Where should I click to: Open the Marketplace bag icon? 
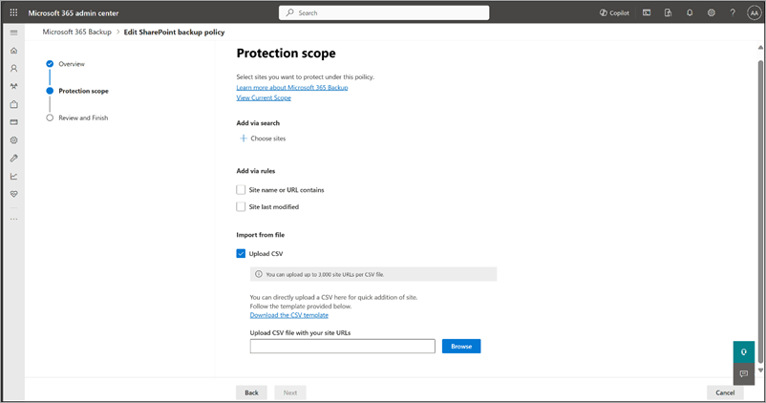(x=13, y=104)
